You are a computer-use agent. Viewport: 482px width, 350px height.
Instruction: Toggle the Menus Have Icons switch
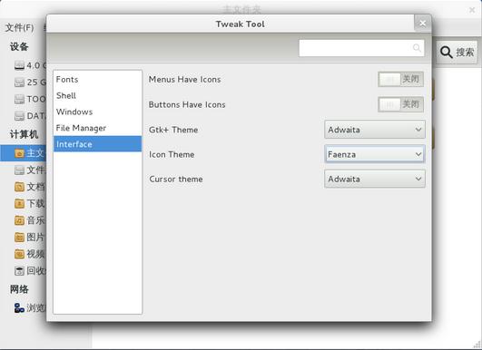(x=400, y=79)
